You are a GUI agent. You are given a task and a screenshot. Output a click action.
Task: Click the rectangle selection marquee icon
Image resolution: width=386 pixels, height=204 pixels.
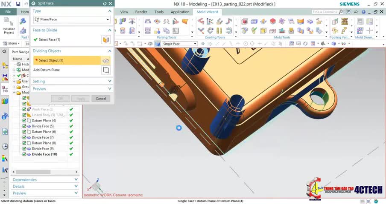click(140, 44)
